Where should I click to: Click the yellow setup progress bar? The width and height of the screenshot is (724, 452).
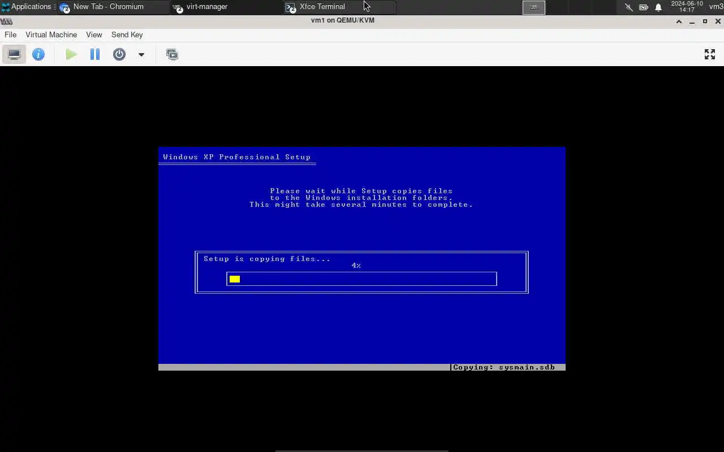tap(361, 279)
